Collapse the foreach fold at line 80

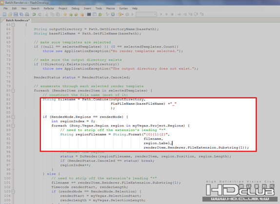pos(13,91)
